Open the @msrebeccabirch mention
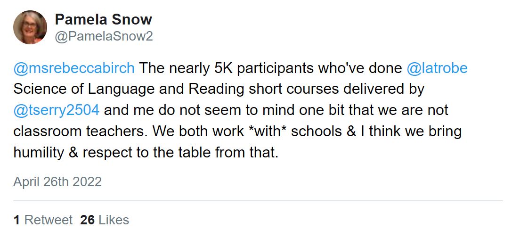 click(74, 68)
